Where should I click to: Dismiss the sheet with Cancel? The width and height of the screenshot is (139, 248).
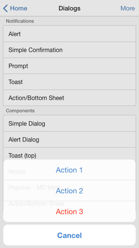tap(70, 235)
